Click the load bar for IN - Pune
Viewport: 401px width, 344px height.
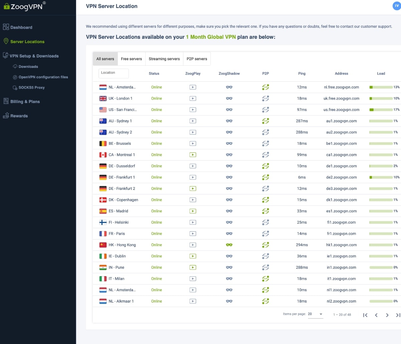[381, 267]
